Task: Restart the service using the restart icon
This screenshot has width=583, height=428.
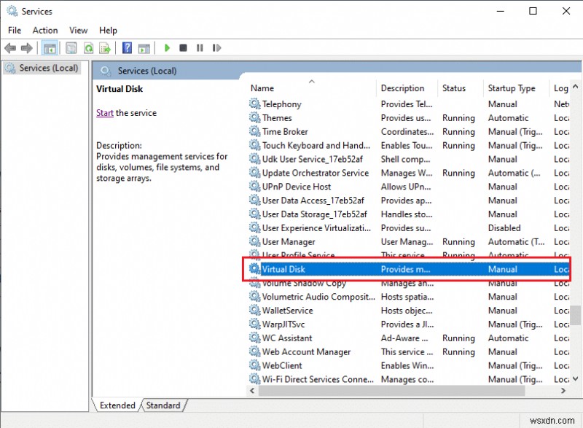Action: click(x=216, y=48)
